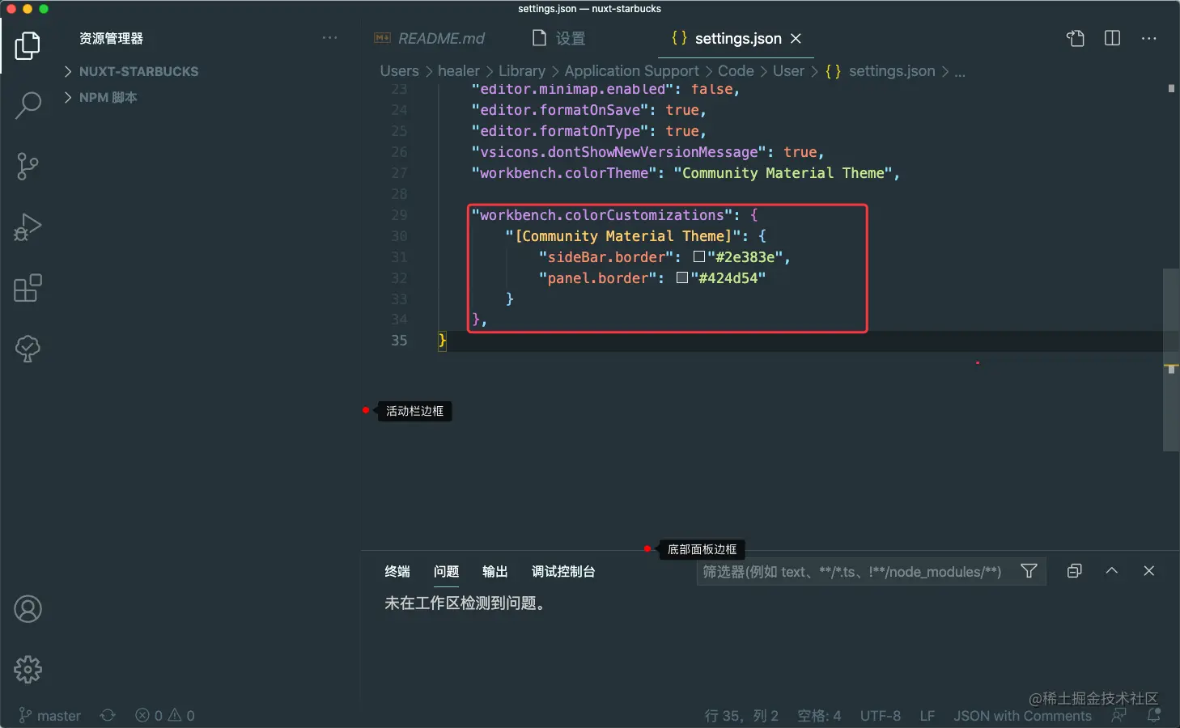Split the editor to the right
The height and width of the screenshot is (728, 1180).
1113,38
